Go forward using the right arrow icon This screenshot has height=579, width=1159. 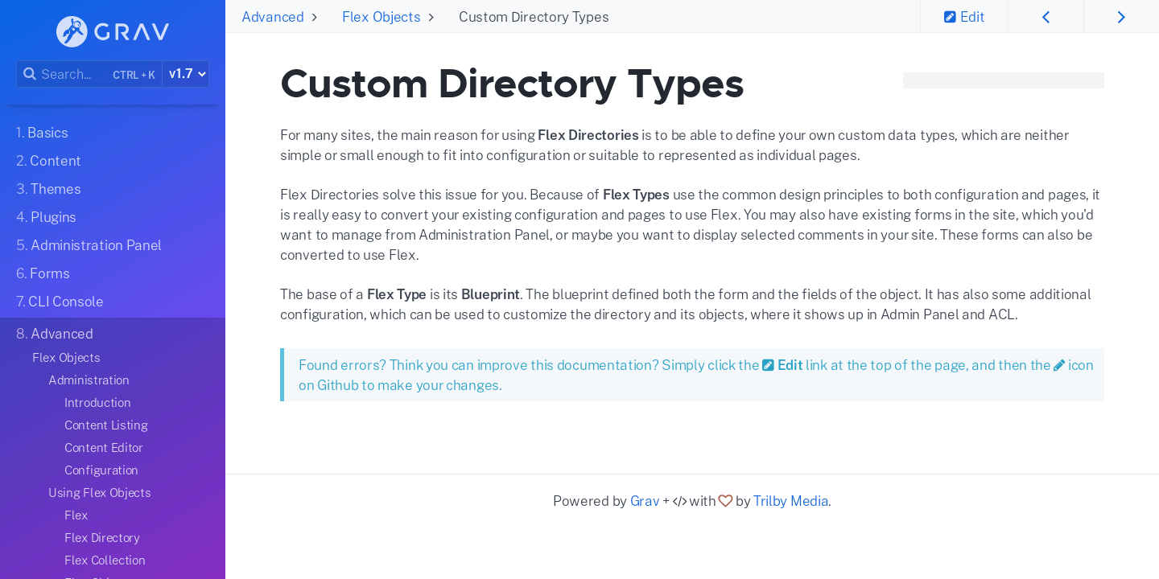[1121, 16]
